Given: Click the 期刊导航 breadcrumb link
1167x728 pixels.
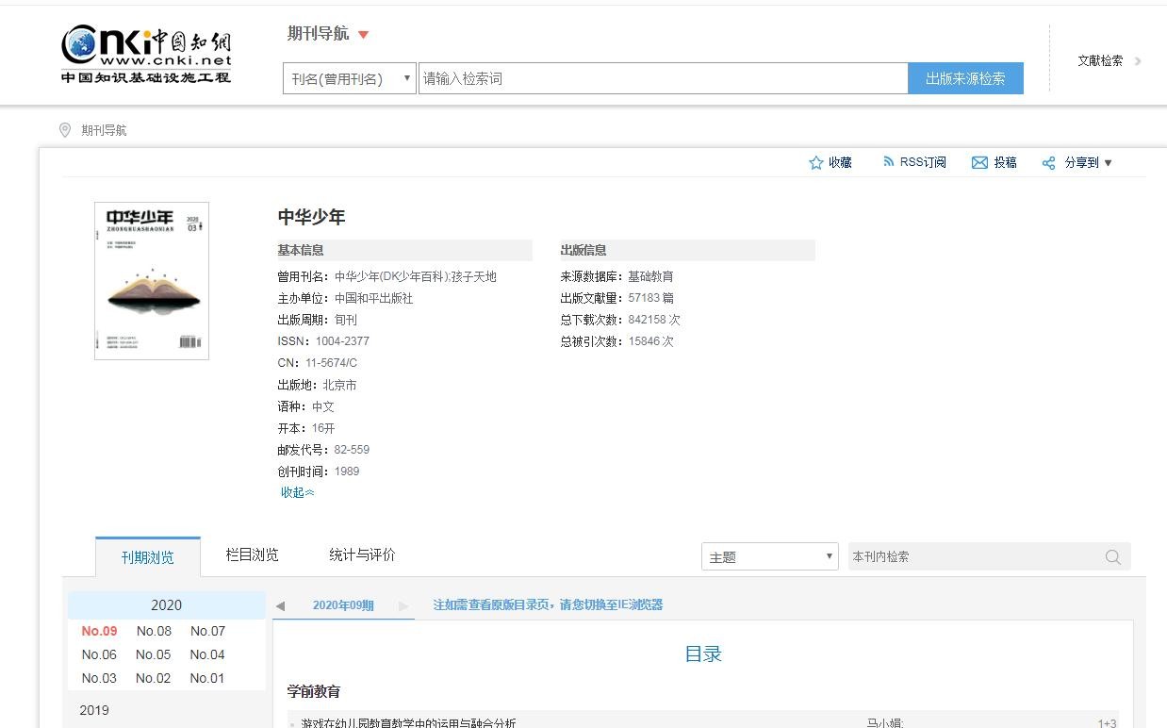Looking at the screenshot, I should (104, 130).
